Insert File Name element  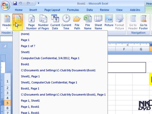tap(88, 22)
